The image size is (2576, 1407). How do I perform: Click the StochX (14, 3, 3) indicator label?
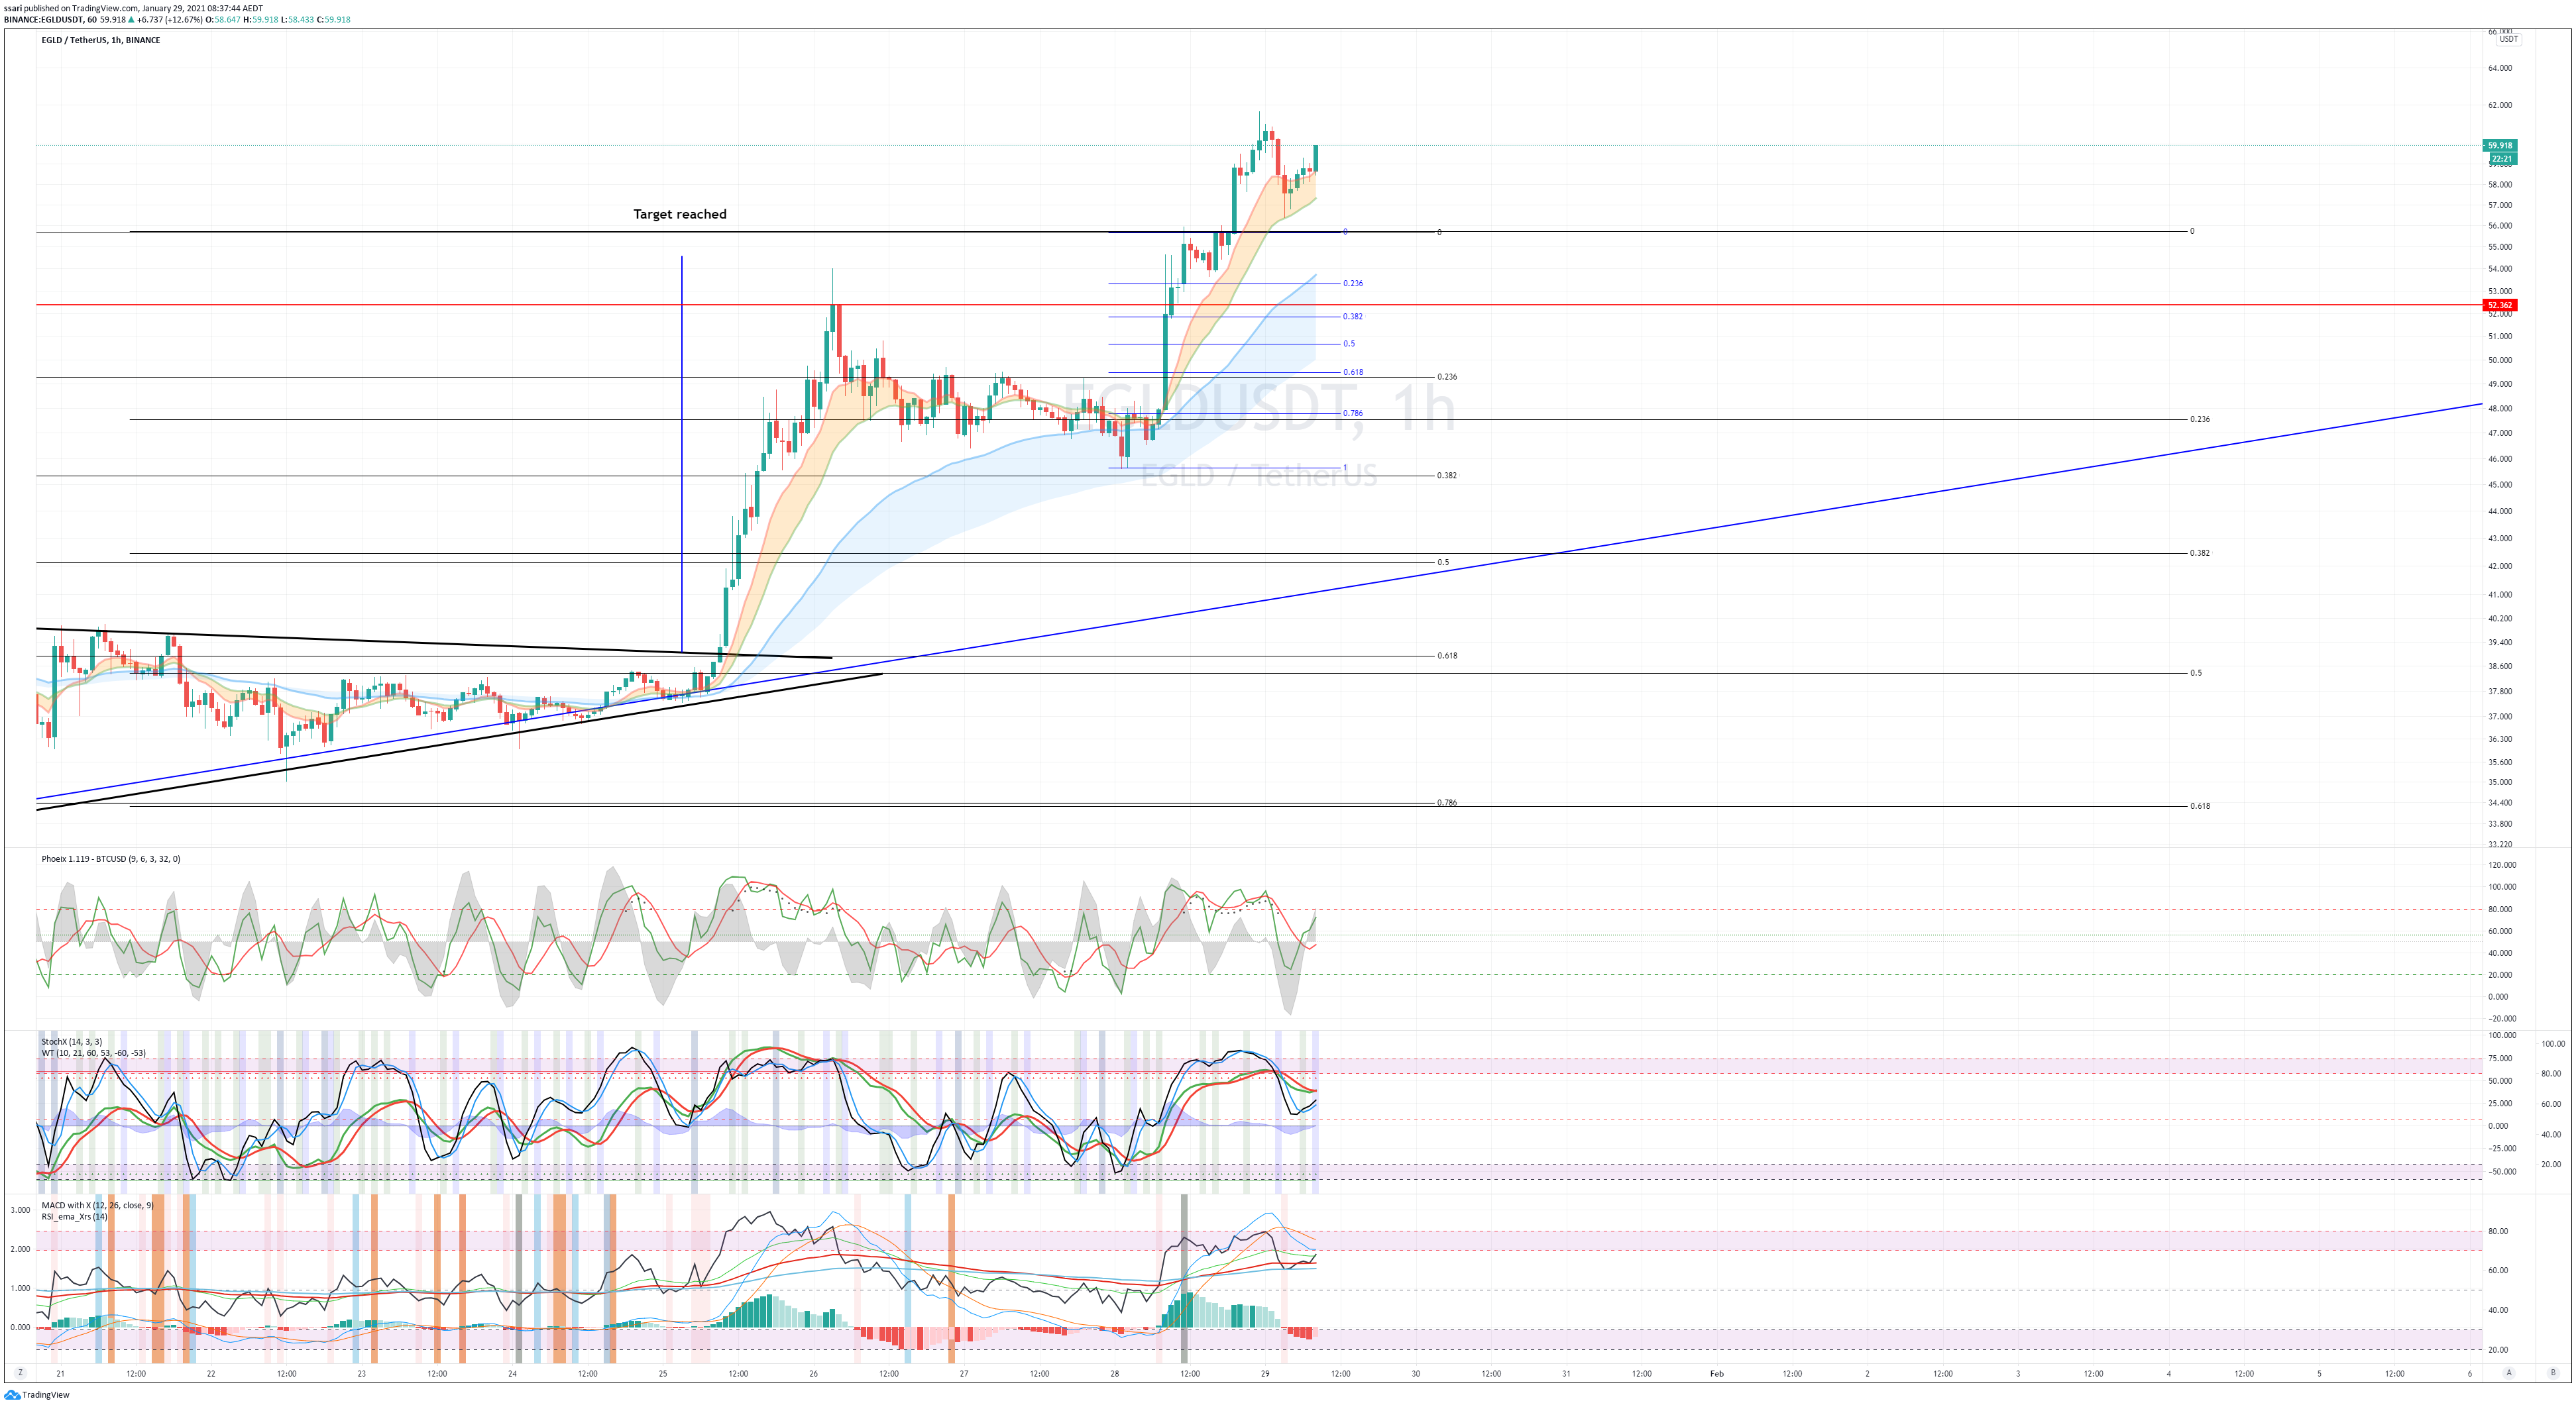tap(72, 1041)
